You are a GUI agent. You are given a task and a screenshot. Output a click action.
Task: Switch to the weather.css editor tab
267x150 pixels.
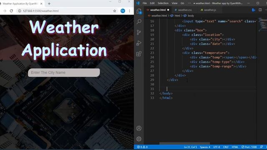coord(185,10)
